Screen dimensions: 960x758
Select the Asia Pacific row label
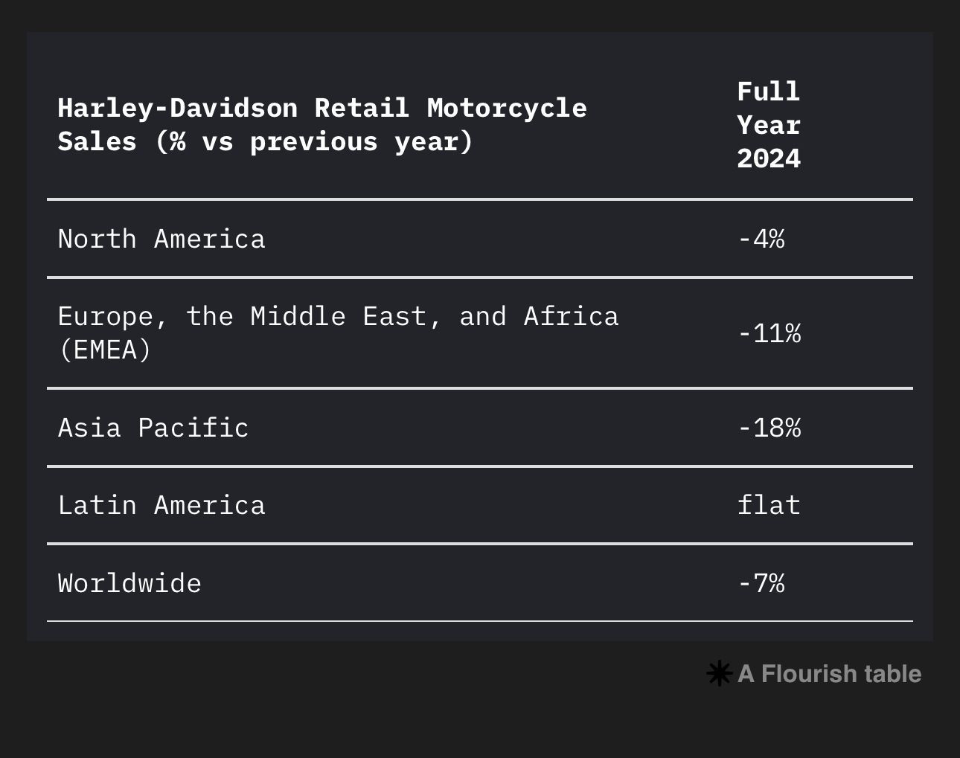tap(153, 428)
